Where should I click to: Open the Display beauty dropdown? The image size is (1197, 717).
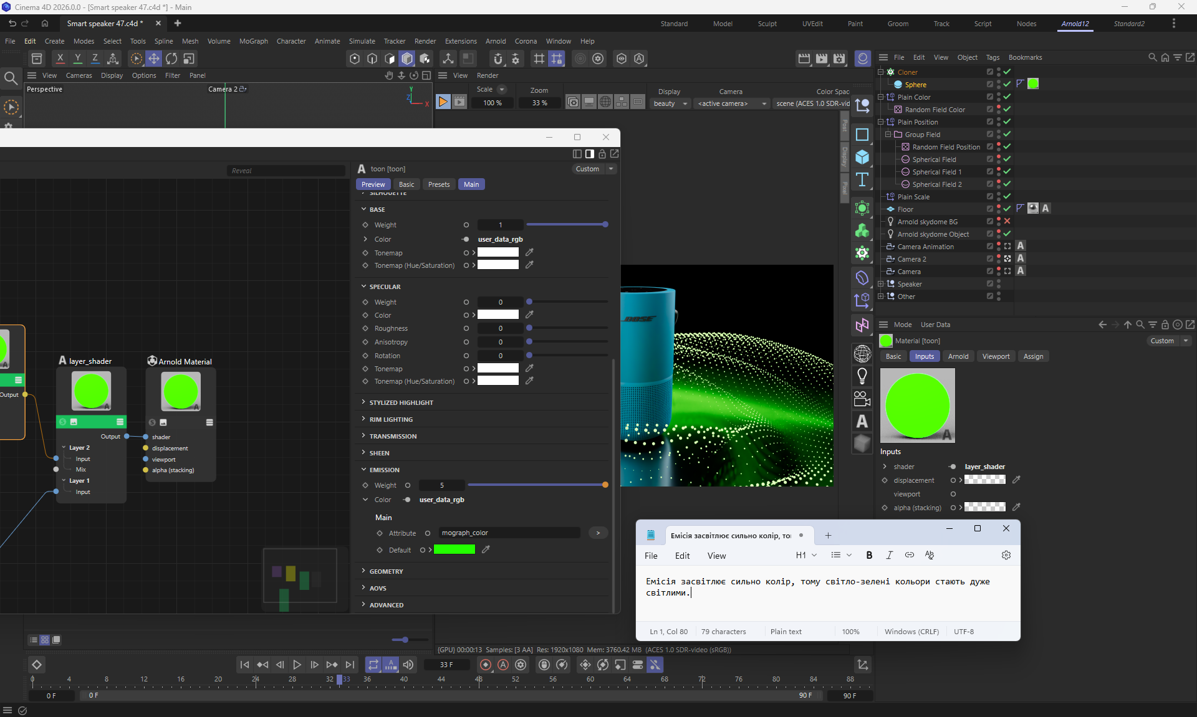[x=670, y=103]
